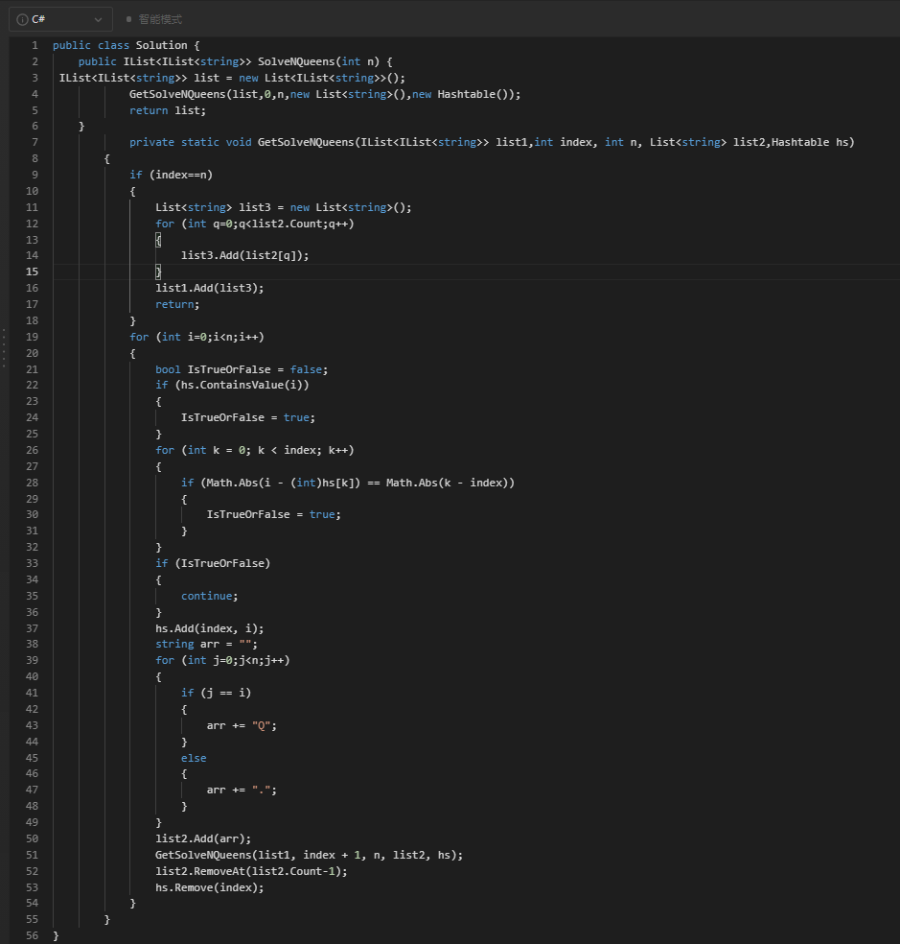The image size is (900, 944).
Task: Place cursor on 'public class Solution' line
Action: [126, 45]
